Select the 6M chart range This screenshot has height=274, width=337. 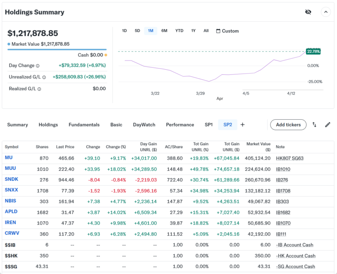click(164, 31)
